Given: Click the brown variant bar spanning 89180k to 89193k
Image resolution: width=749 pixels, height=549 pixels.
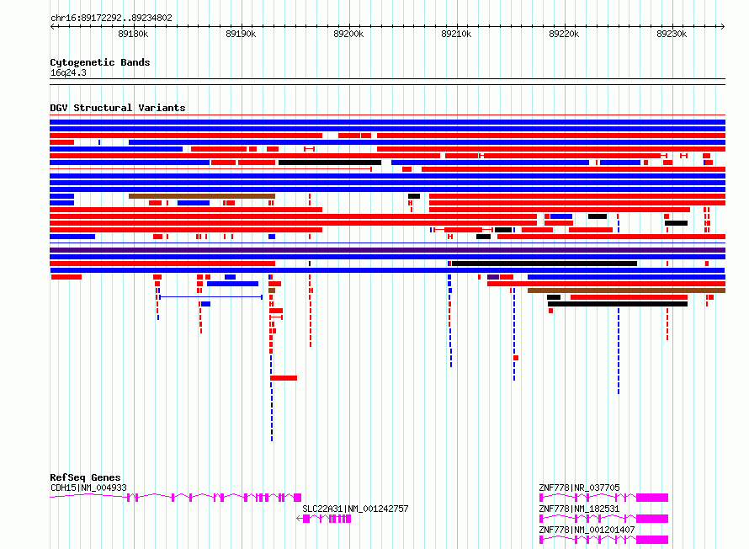Looking at the screenshot, I should (x=202, y=196).
